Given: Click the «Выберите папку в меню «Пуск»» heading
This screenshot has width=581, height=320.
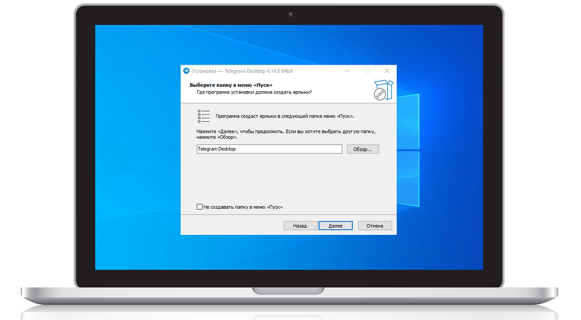Looking at the screenshot, I should click(231, 85).
